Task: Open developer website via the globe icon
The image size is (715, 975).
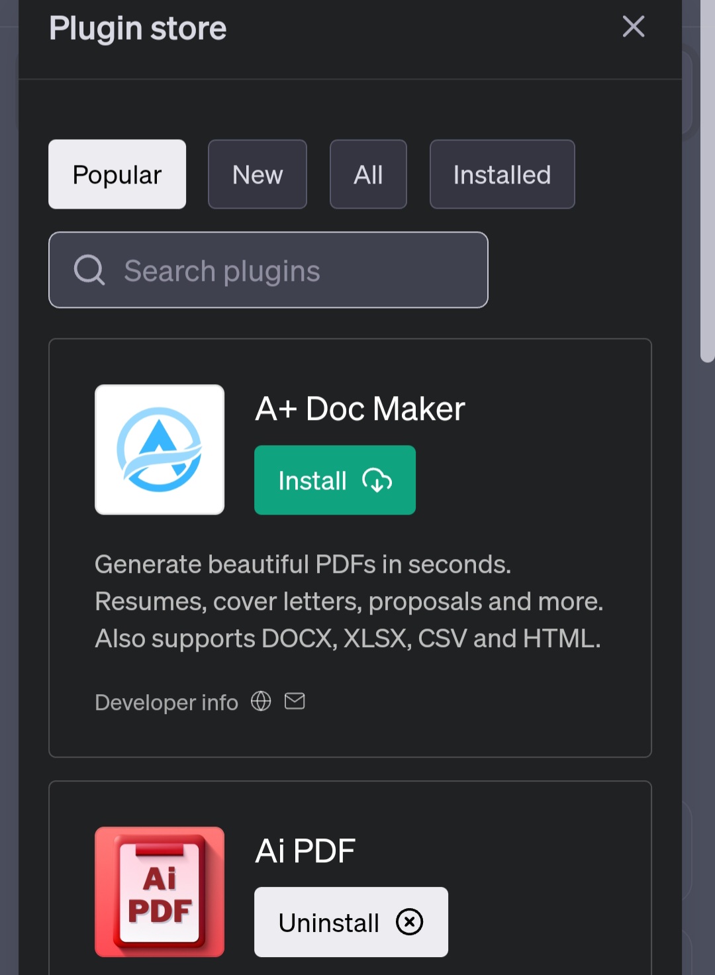Action: click(261, 701)
